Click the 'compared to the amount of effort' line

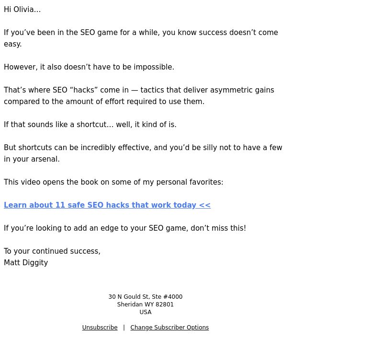coord(104,102)
